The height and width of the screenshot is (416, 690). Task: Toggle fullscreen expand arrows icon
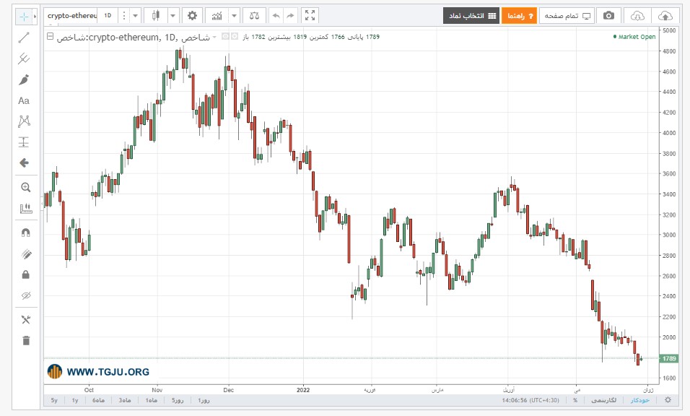tap(310, 16)
